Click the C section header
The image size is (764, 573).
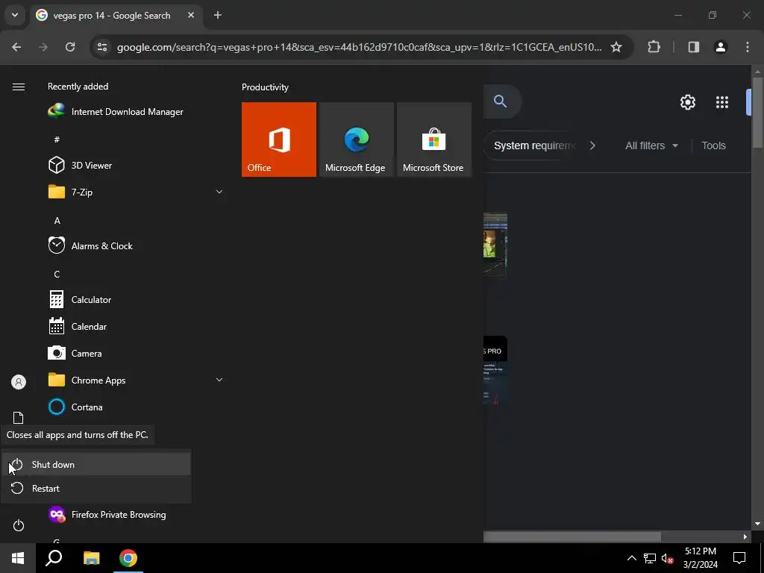click(57, 275)
